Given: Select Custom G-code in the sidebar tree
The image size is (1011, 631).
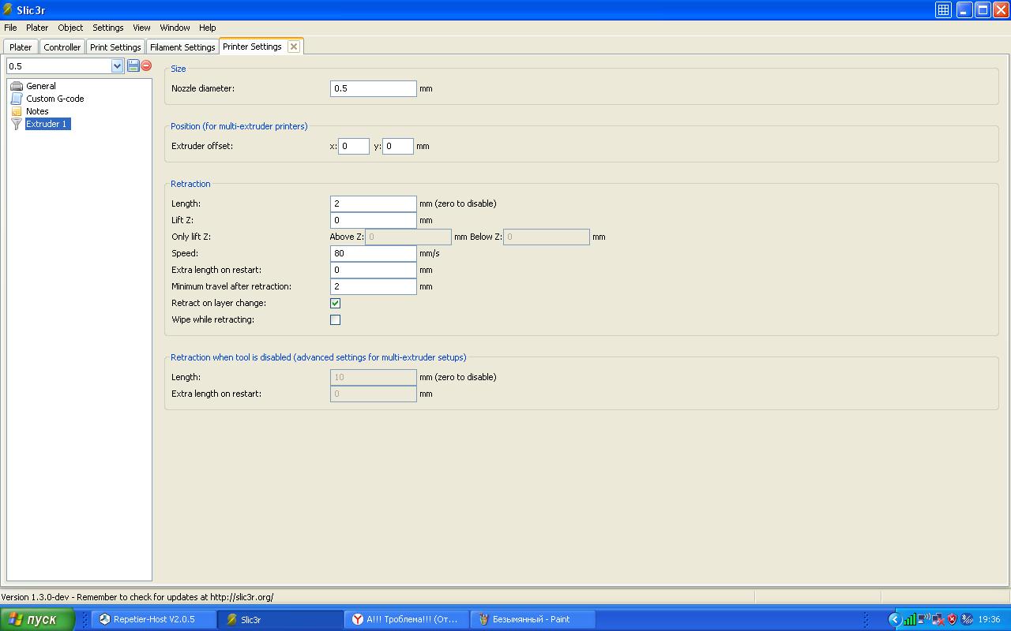Looking at the screenshot, I should [54, 99].
